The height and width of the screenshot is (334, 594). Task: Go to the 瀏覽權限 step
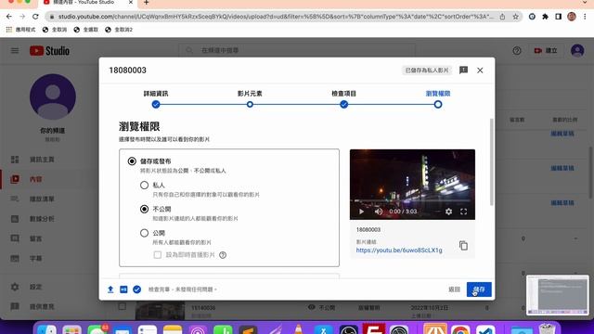pos(438,99)
